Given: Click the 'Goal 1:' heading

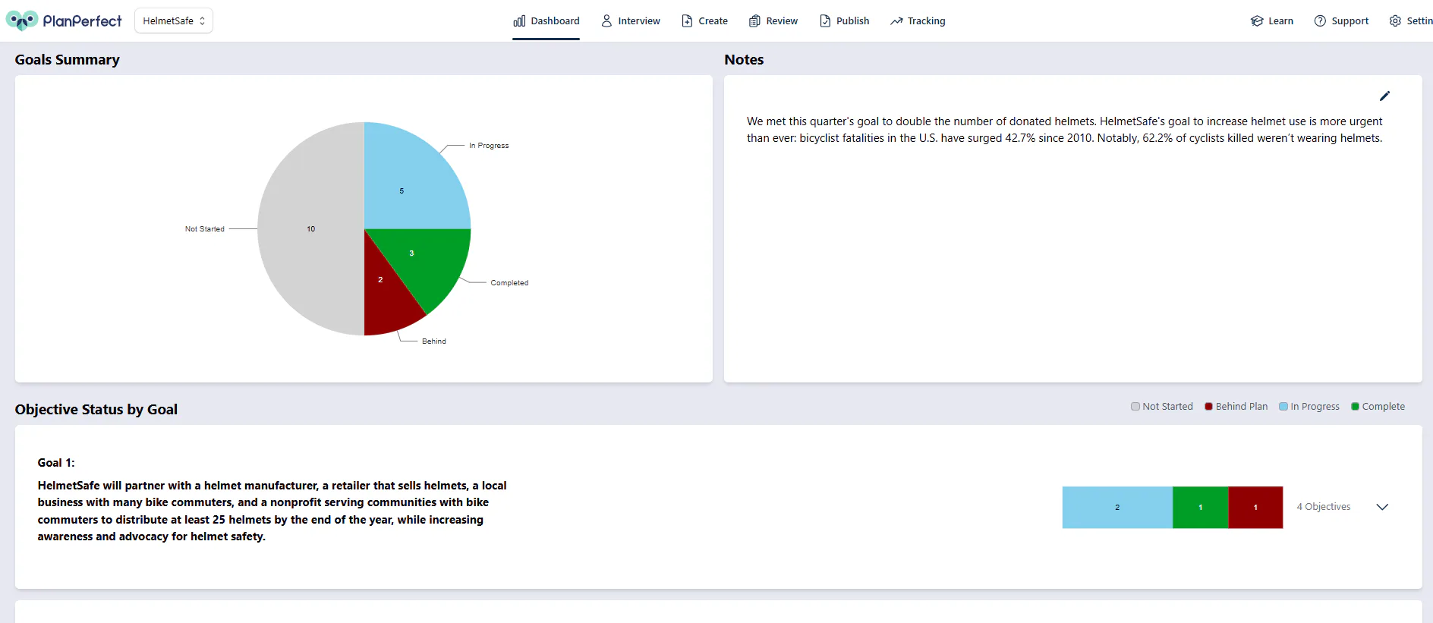Looking at the screenshot, I should tap(56, 463).
